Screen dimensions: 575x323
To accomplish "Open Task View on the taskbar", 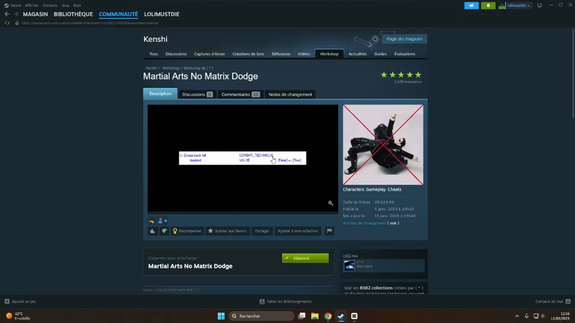I will coord(302,316).
